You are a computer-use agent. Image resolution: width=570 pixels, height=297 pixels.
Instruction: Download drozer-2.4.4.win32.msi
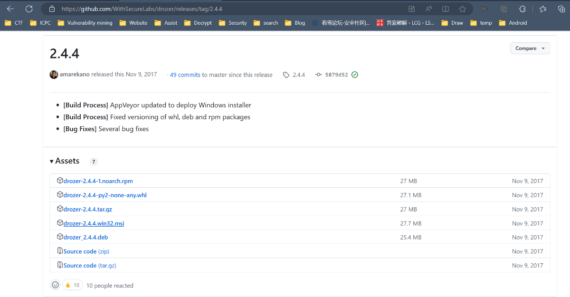point(94,223)
